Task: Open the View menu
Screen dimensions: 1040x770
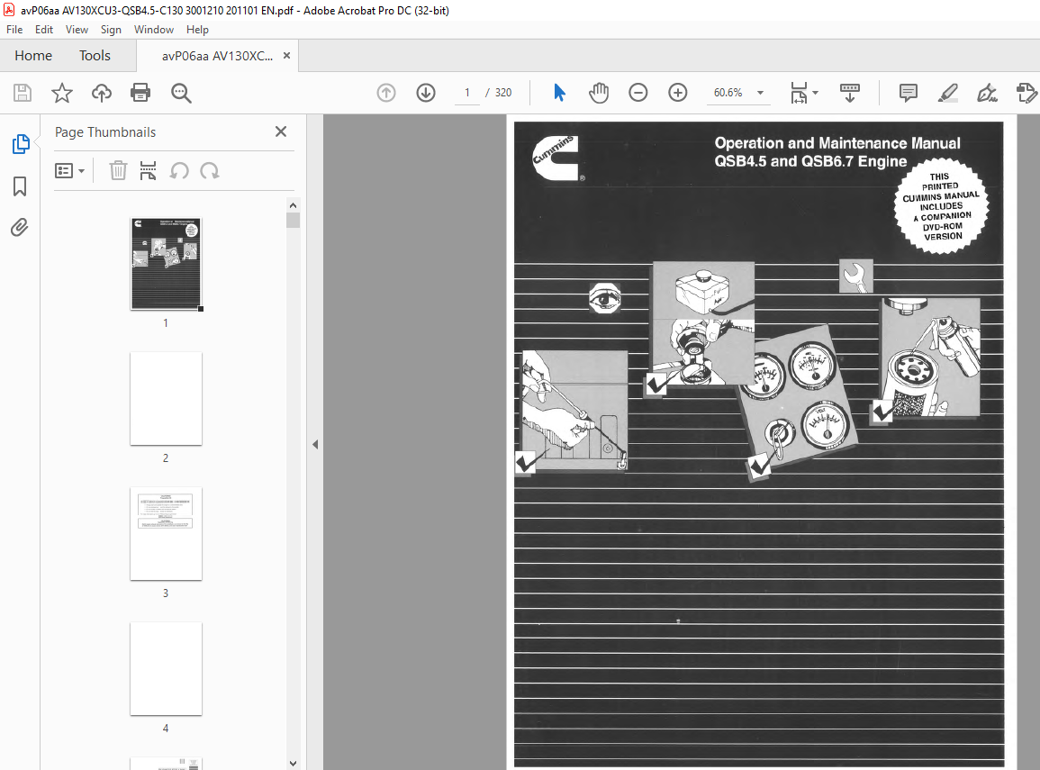Action: tap(77, 30)
